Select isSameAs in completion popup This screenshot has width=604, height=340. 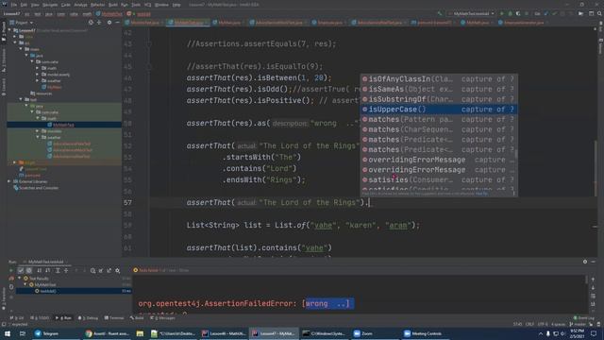(439, 89)
